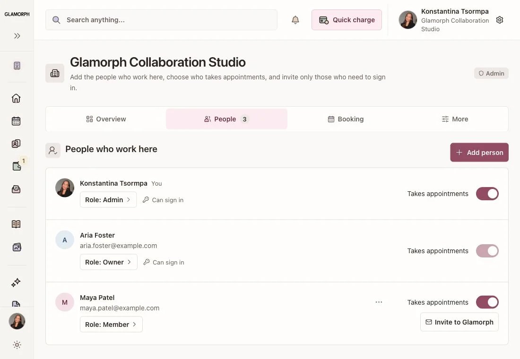Open the clients contacts icon in sidebar
The width and height of the screenshot is (520, 359).
pos(16,144)
